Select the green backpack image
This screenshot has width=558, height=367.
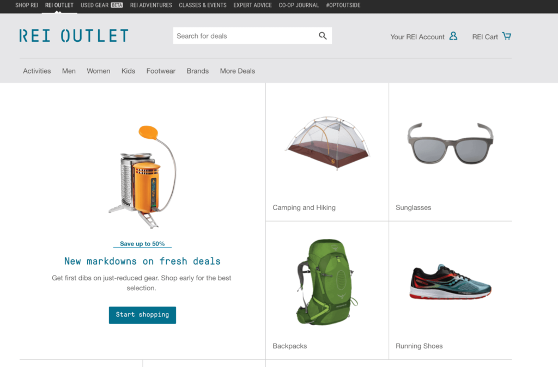click(326, 282)
